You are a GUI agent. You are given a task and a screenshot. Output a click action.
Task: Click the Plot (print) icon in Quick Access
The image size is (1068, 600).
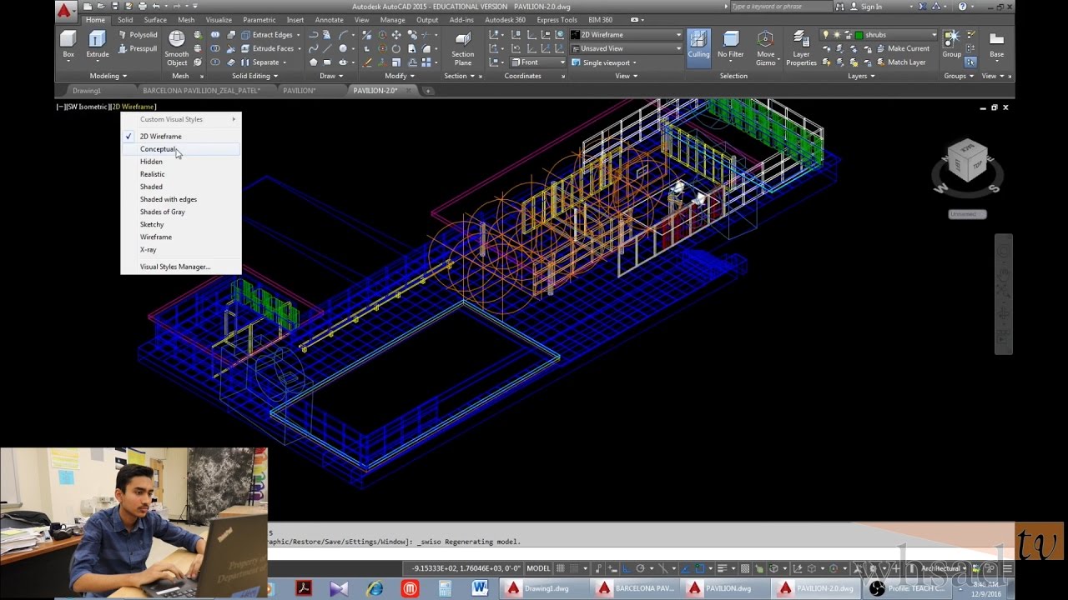pos(142,7)
